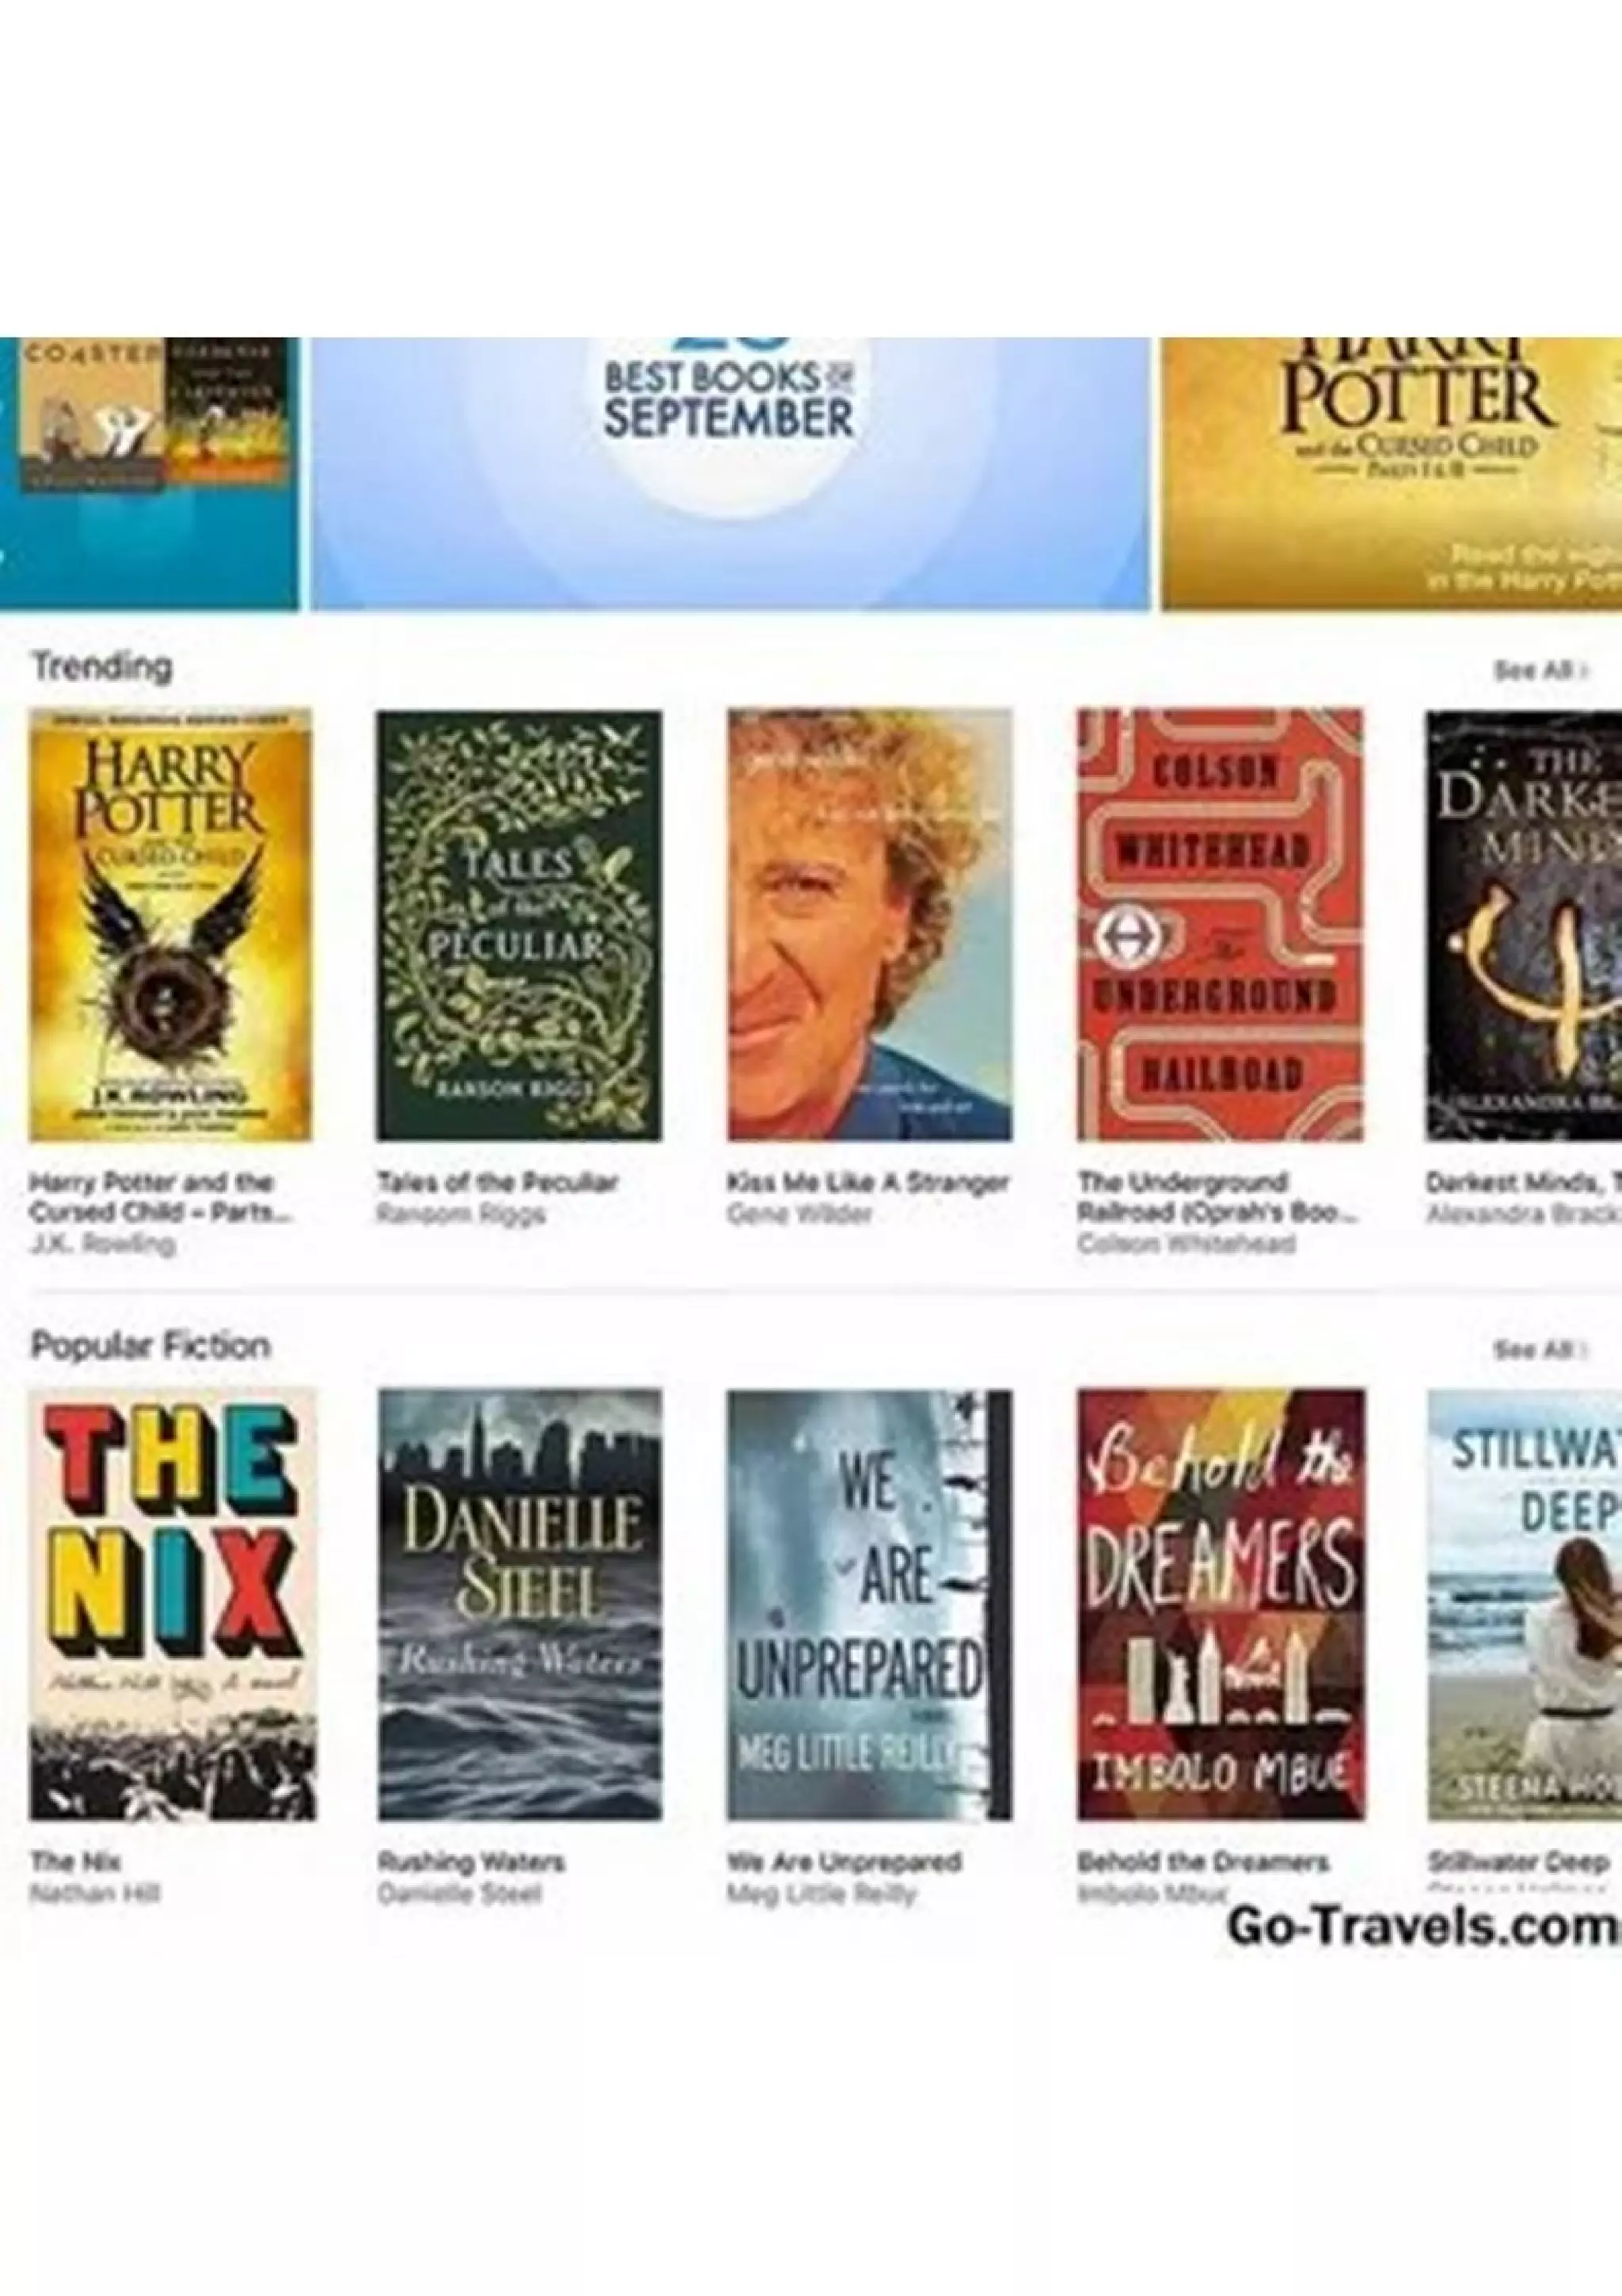Open the leftmost featured books banner
The width and height of the screenshot is (1622, 2296).
click(x=149, y=473)
